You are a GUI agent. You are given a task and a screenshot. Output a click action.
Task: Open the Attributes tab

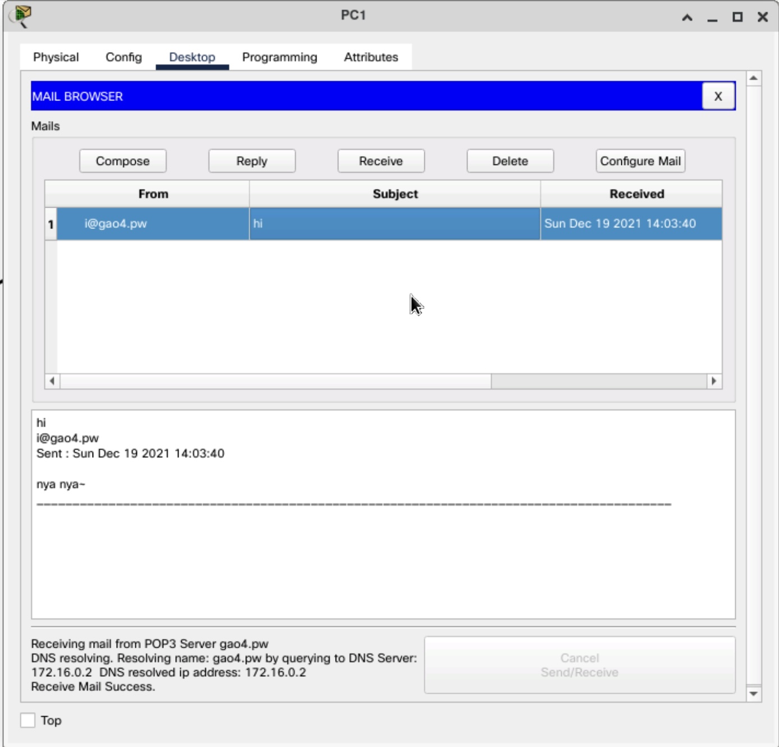coord(370,57)
